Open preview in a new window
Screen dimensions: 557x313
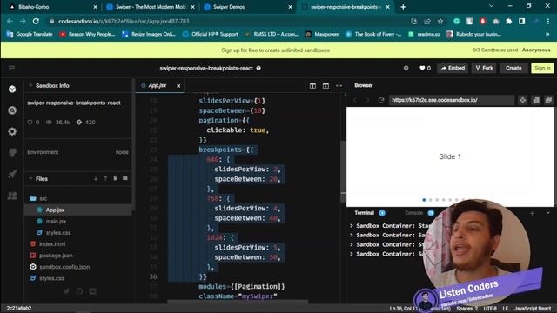(x=548, y=100)
